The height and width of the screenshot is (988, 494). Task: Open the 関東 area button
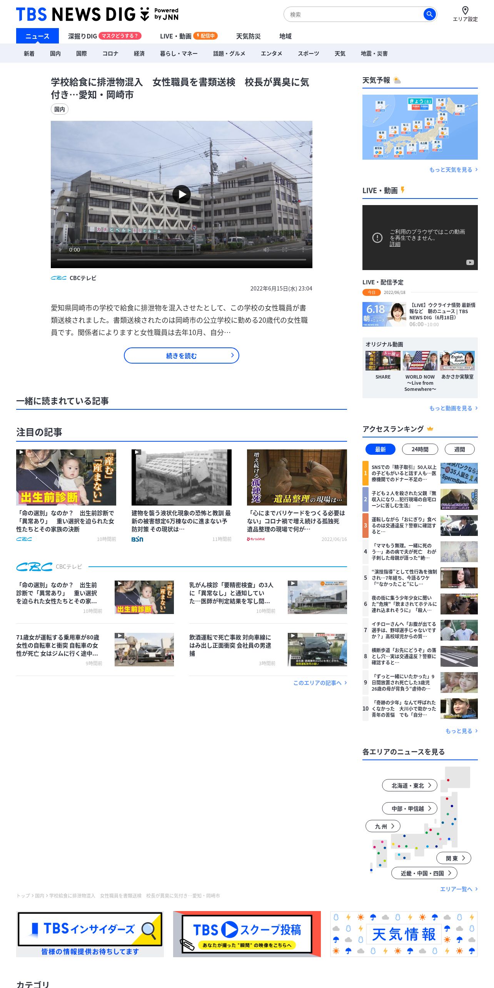[x=454, y=858]
